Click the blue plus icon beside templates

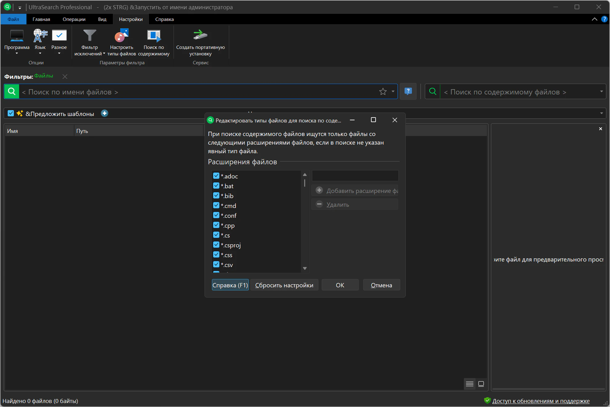[105, 114]
